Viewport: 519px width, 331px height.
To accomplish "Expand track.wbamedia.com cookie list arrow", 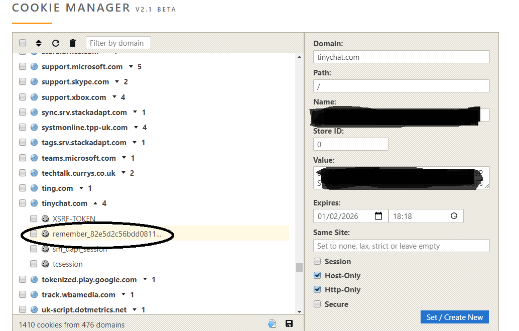I will click(123, 294).
